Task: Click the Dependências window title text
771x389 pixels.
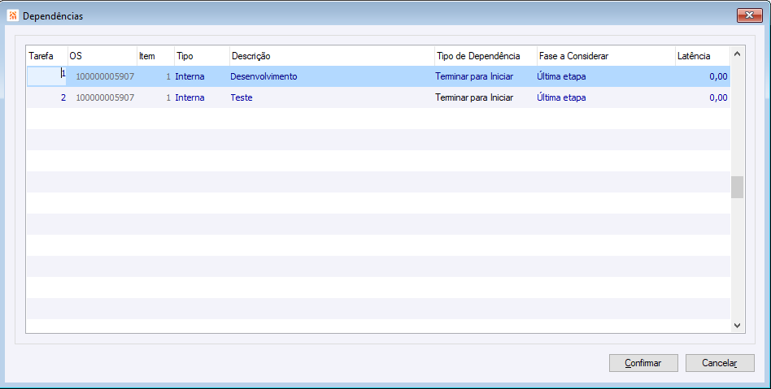Action: point(53,16)
